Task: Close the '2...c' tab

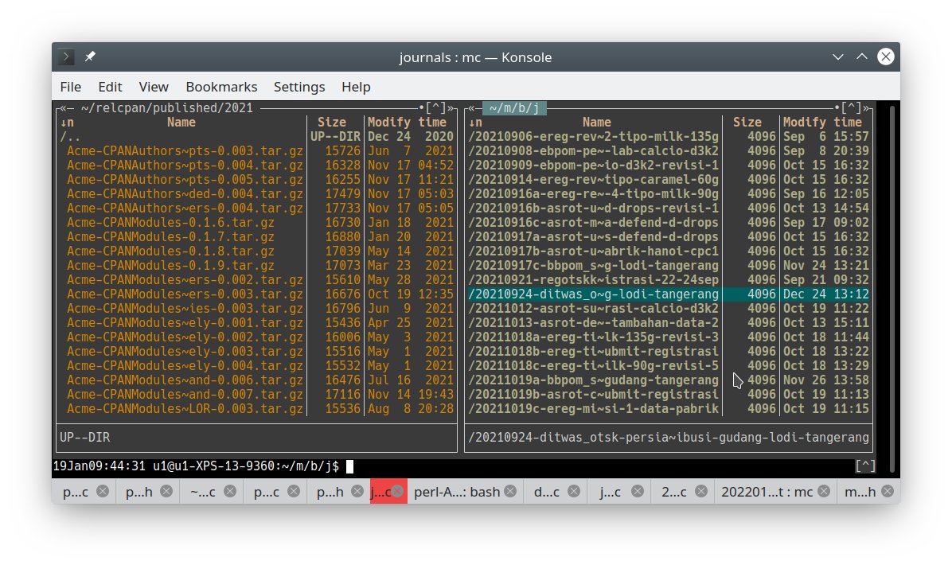Action: [x=701, y=491]
